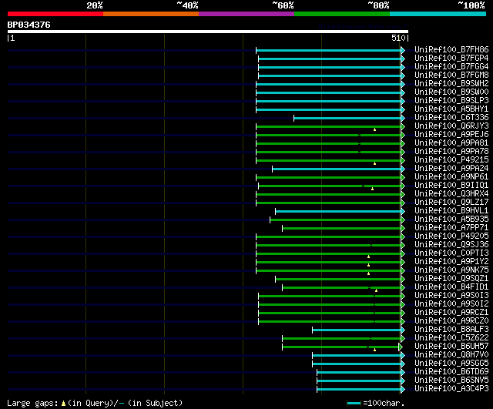Click the UniRef100_A9PA81 label
The width and height of the screenshot is (493, 409).
click(451, 143)
